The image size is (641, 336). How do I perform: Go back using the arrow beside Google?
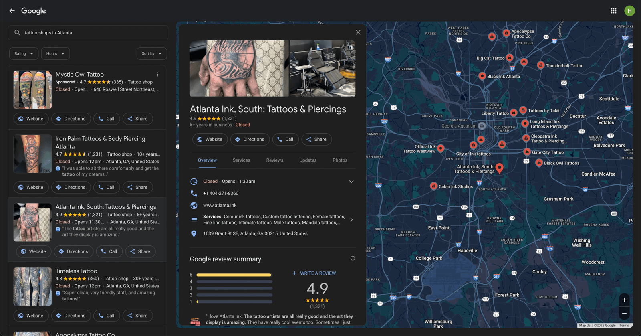(x=12, y=11)
